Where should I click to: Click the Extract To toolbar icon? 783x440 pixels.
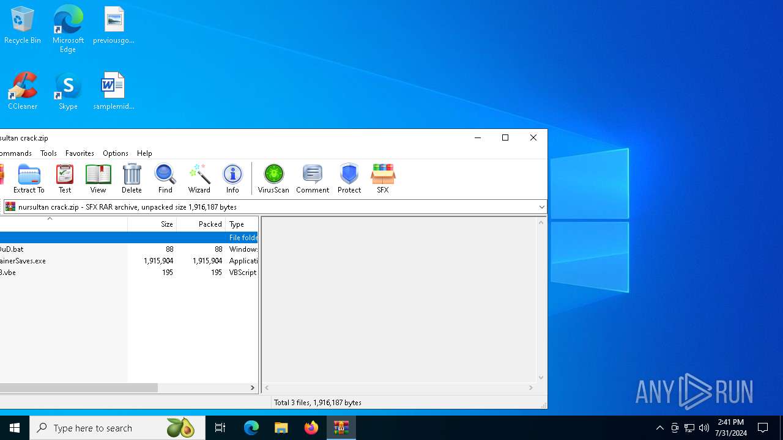pos(29,178)
